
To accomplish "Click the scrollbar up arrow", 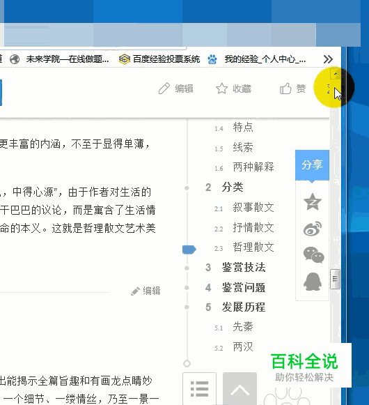I will [335, 74].
